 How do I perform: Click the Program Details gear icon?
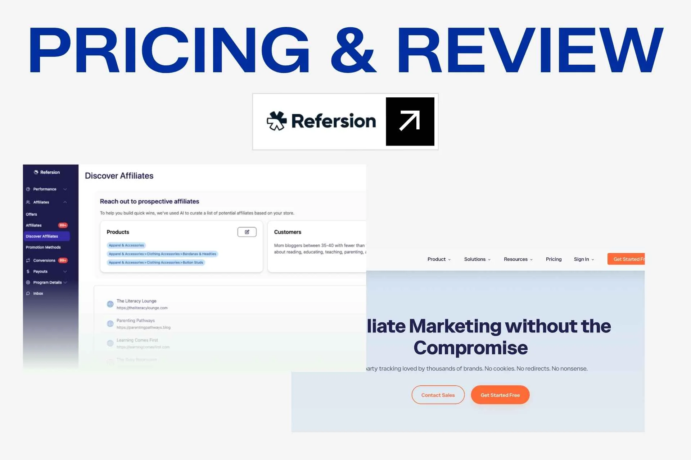pyautogui.click(x=28, y=282)
